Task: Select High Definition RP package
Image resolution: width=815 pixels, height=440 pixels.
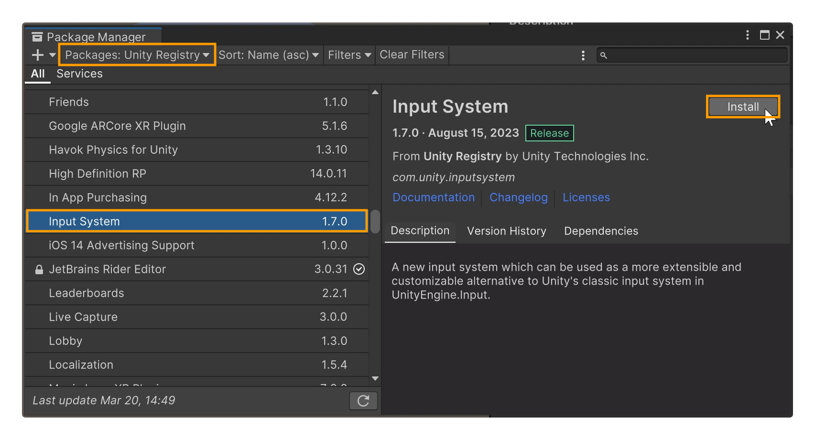Action: tap(196, 173)
